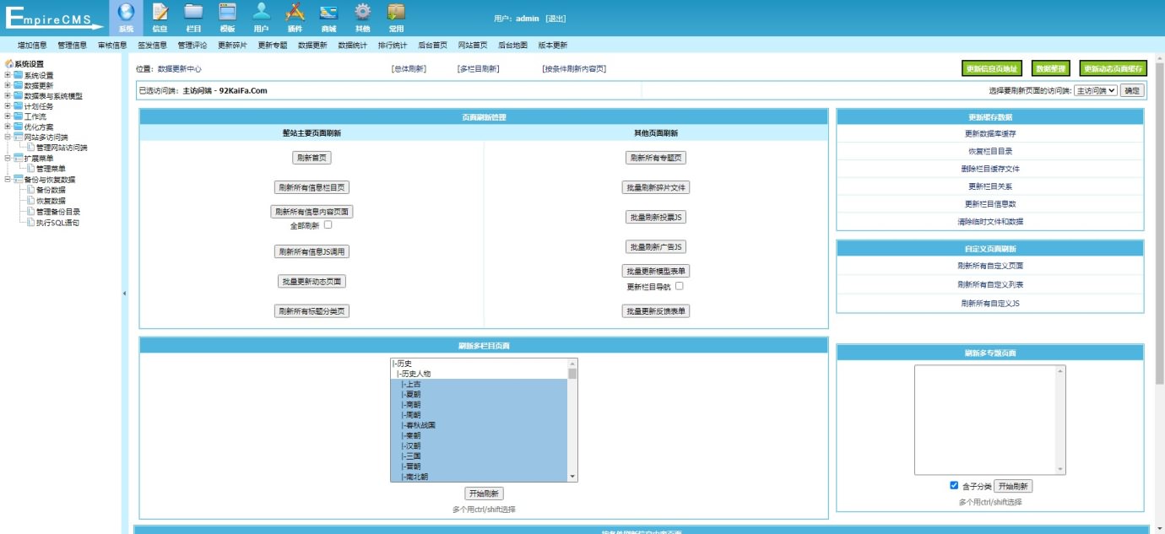The width and height of the screenshot is (1165, 534).
Task: Click the 多栏目刷新 link
Action: coord(479,69)
